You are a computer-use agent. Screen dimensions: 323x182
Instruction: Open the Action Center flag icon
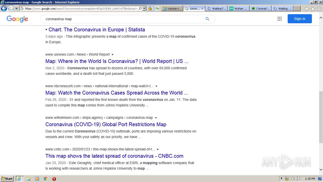tap(299, 179)
